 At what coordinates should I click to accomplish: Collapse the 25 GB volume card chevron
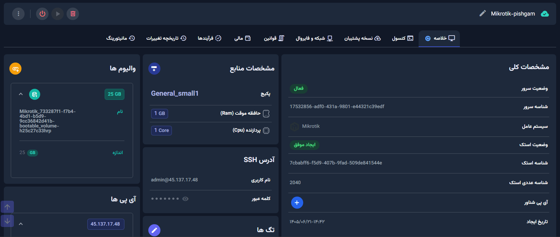click(x=21, y=94)
